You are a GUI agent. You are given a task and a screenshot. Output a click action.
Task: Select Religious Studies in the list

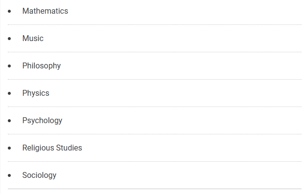coord(52,148)
